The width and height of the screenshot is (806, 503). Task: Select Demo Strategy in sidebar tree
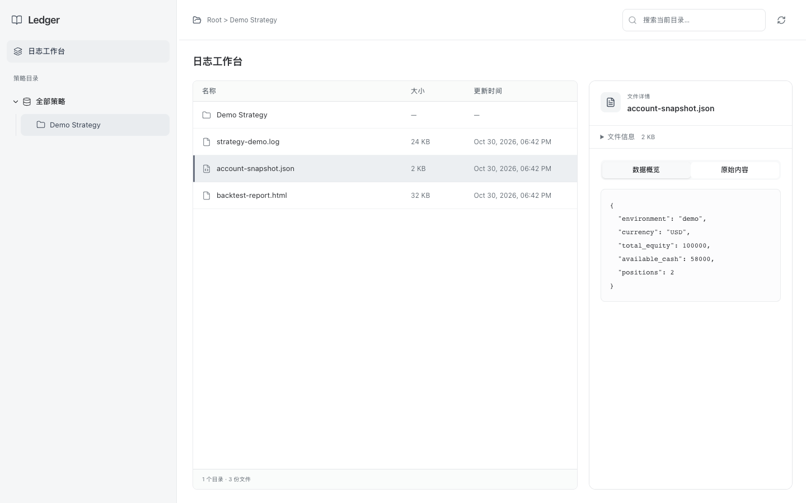click(95, 125)
